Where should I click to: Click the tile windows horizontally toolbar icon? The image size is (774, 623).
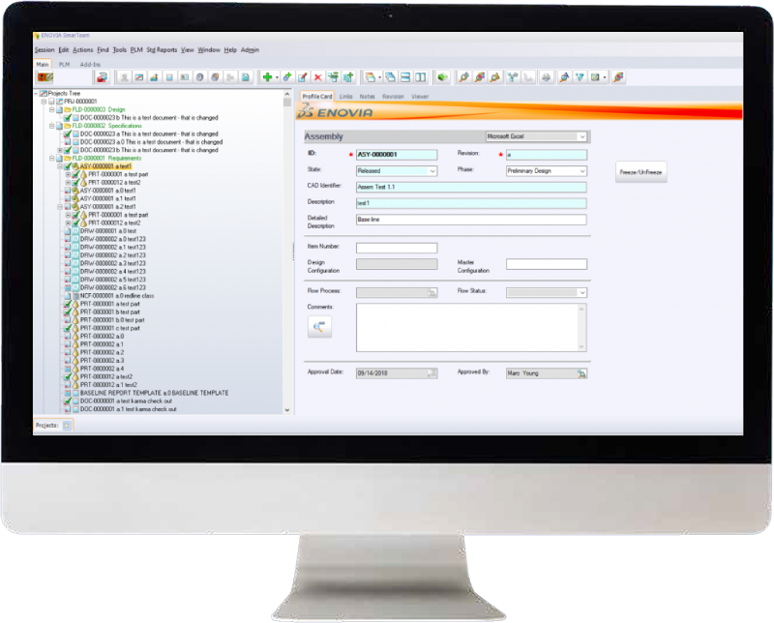405,77
